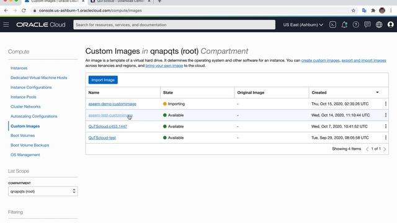Click the State column header

pyautogui.click(x=168, y=92)
